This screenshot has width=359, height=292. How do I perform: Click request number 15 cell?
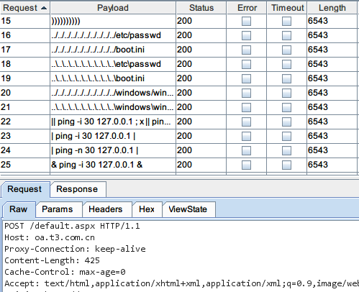point(24,21)
